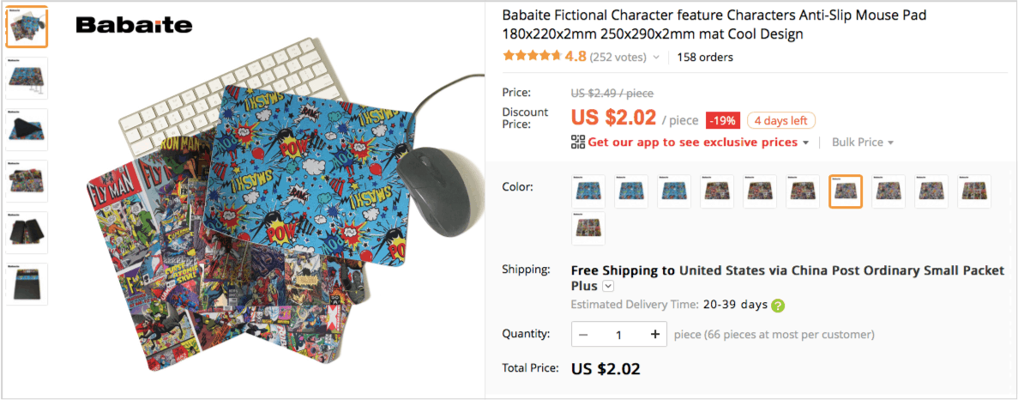Open the Bulk Price dropdown

click(862, 142)
